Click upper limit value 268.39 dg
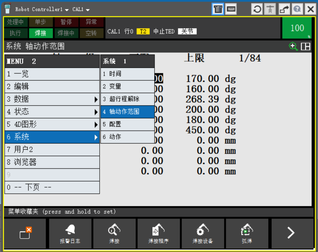Image resolution: width=318 pixels, height=252 pixels. [211, 100]
